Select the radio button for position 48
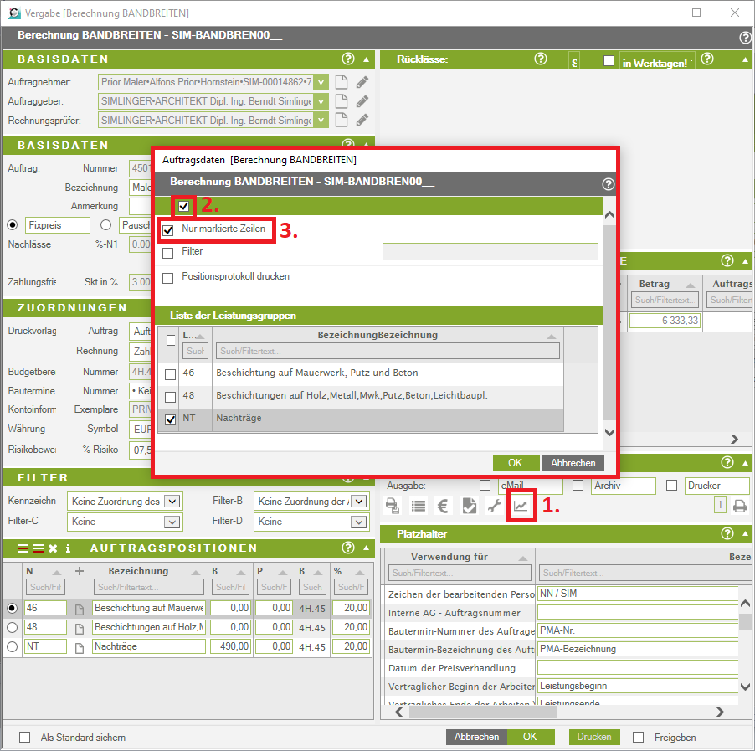The height and width of the screenshot is (751, 755). coord(12,627)
